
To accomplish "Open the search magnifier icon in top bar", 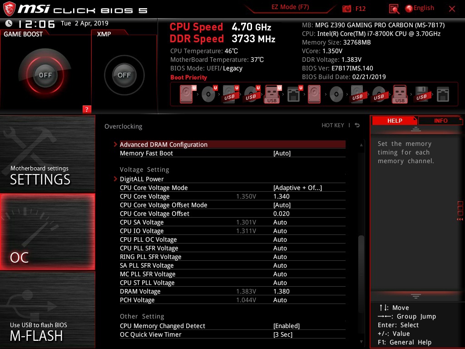I will click(394, 9).
